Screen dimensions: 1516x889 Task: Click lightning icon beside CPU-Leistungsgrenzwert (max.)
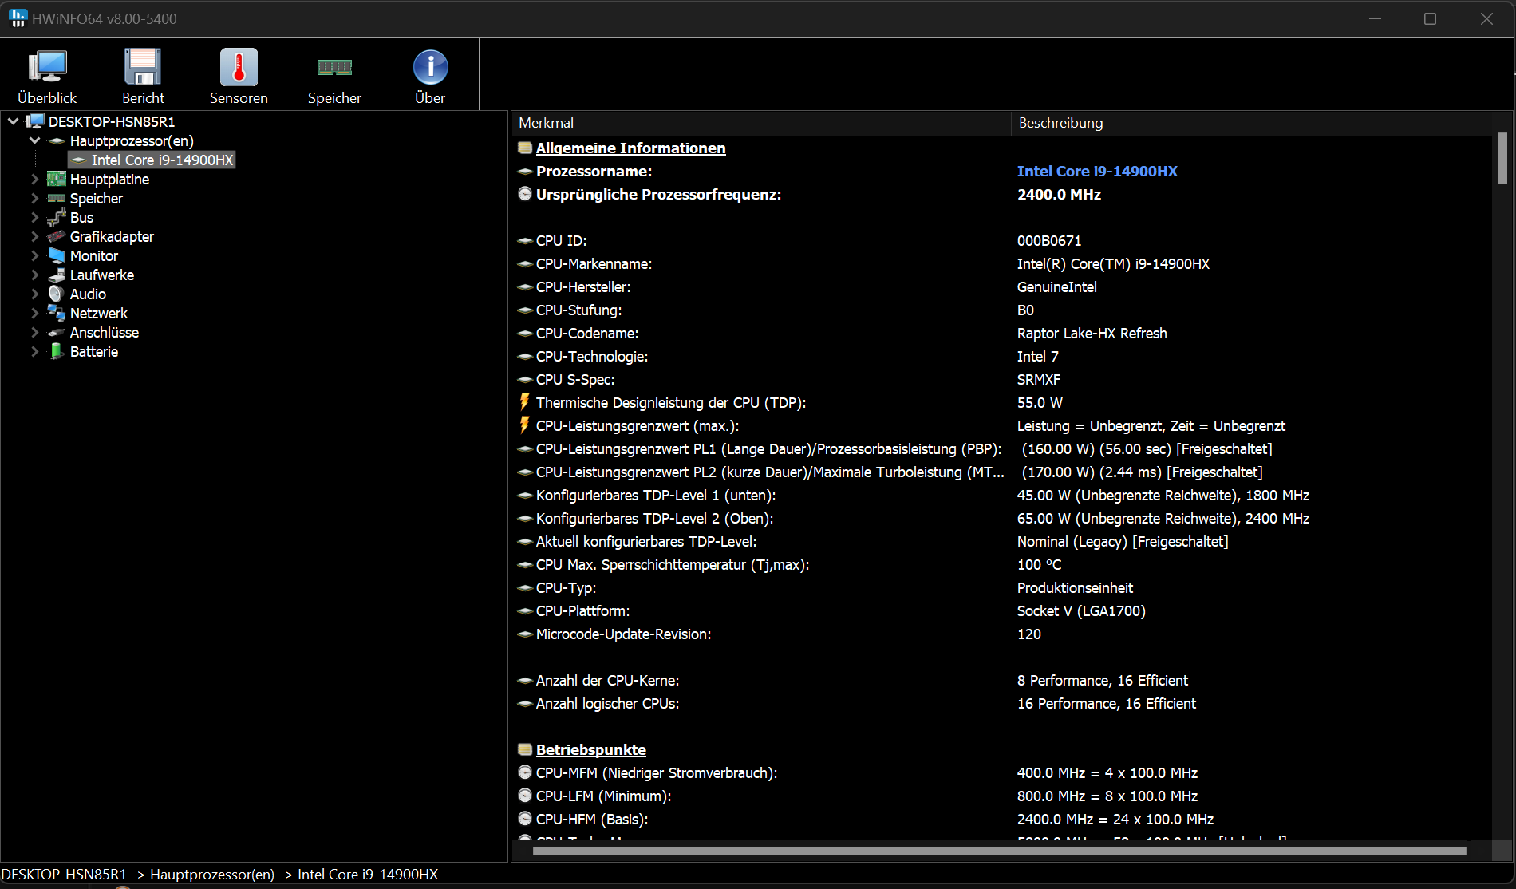click(x=524, y=425)
